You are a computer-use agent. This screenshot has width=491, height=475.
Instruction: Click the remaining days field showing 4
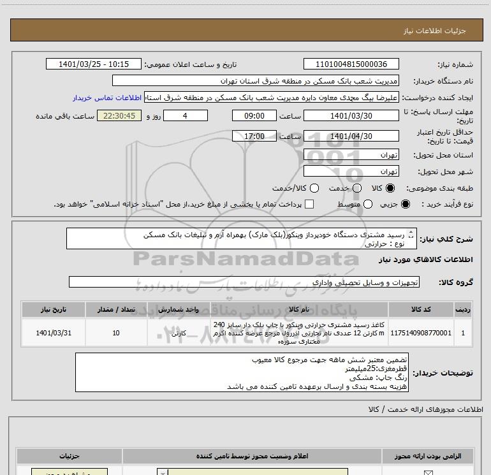point(186,115)
